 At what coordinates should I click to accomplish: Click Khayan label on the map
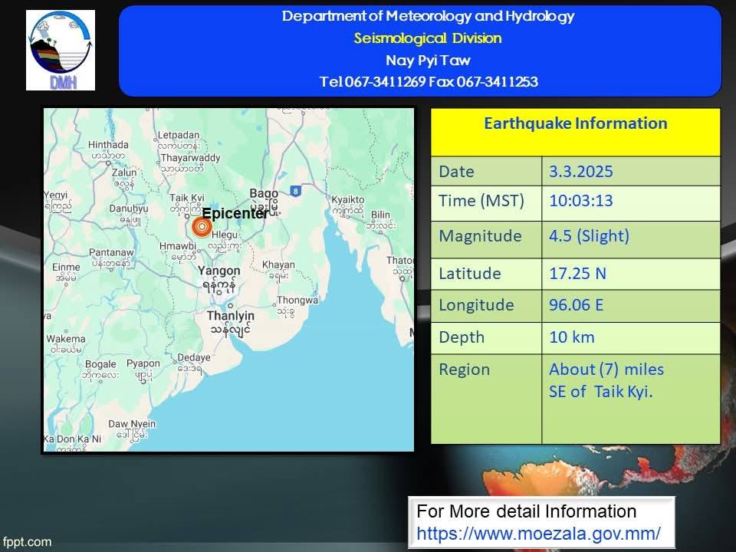coord(278,264)
